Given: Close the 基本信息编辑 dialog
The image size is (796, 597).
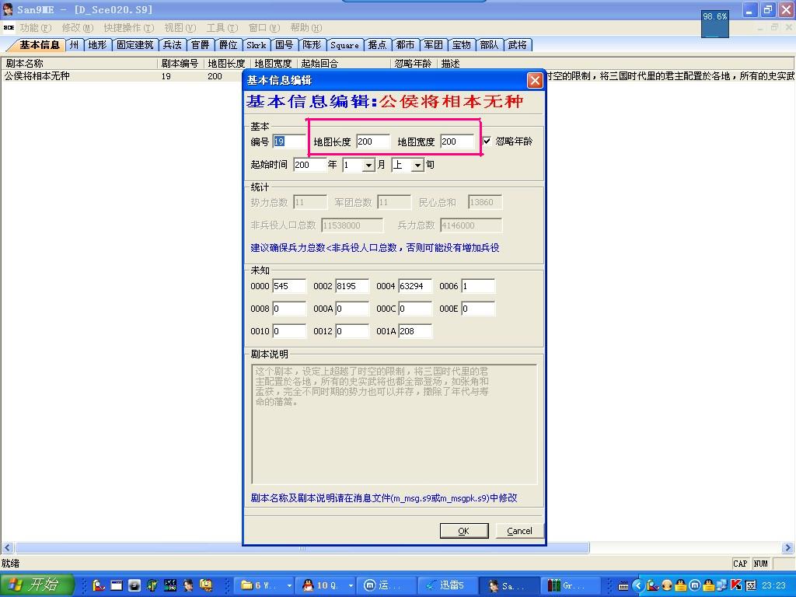Looking at the screenshot, I should [x=535, y=80].
